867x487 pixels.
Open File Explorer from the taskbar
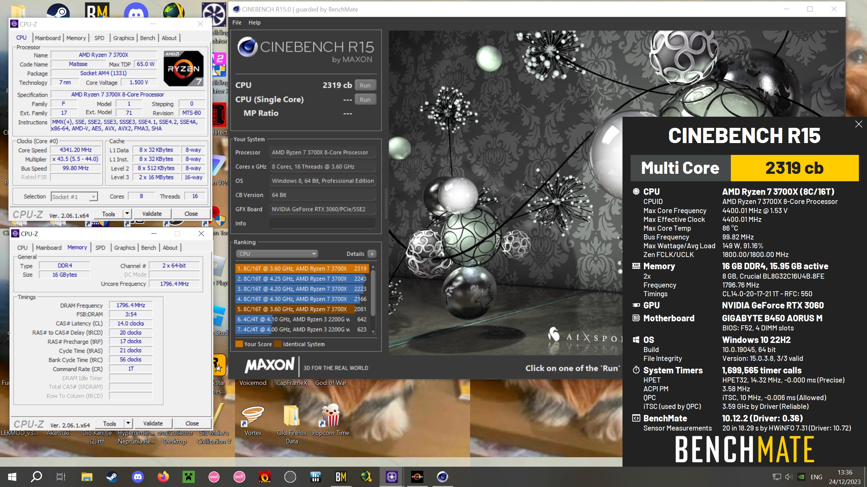tap(87, 477)
